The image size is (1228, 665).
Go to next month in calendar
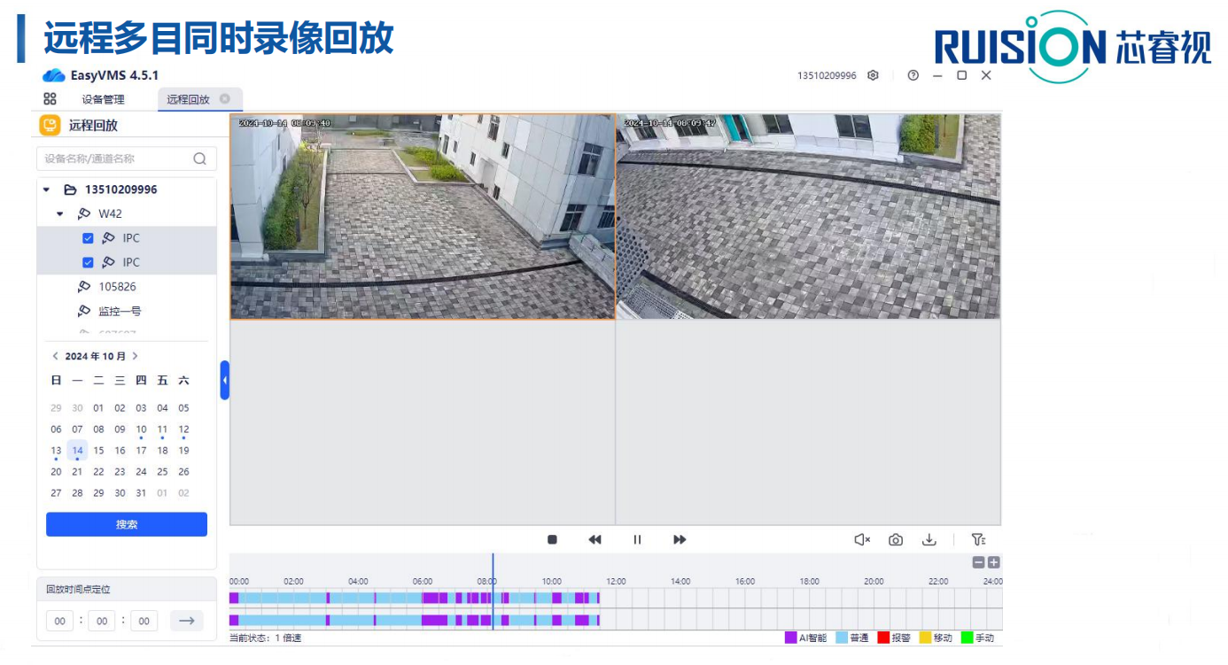pos(136,356)
